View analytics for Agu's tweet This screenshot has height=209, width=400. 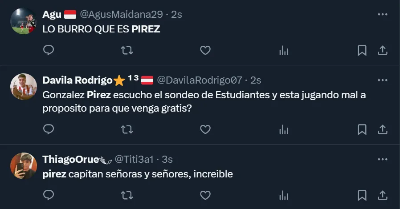click(x=283, y=50)
